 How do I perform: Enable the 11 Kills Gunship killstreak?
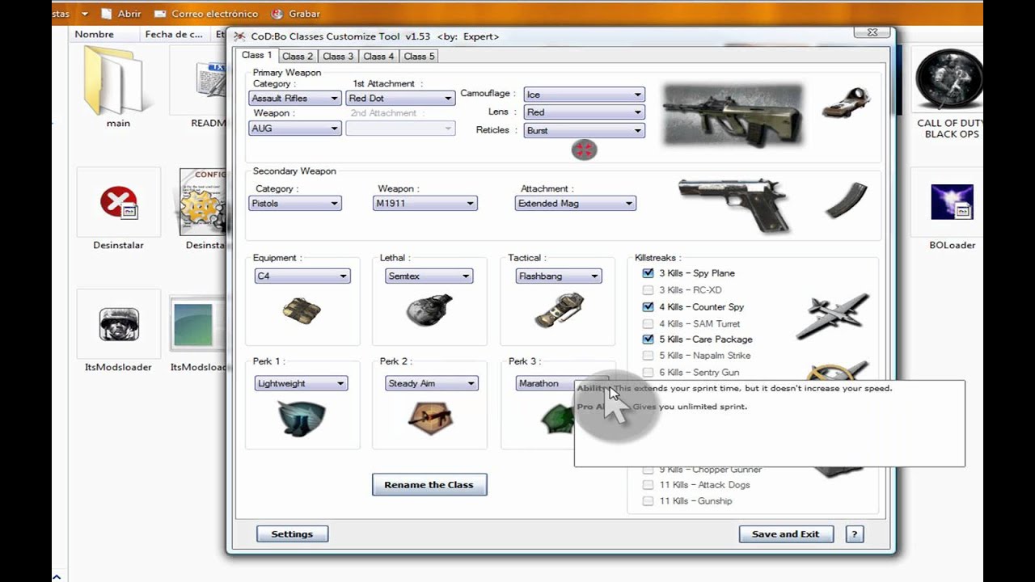click(x=648, y=501)
